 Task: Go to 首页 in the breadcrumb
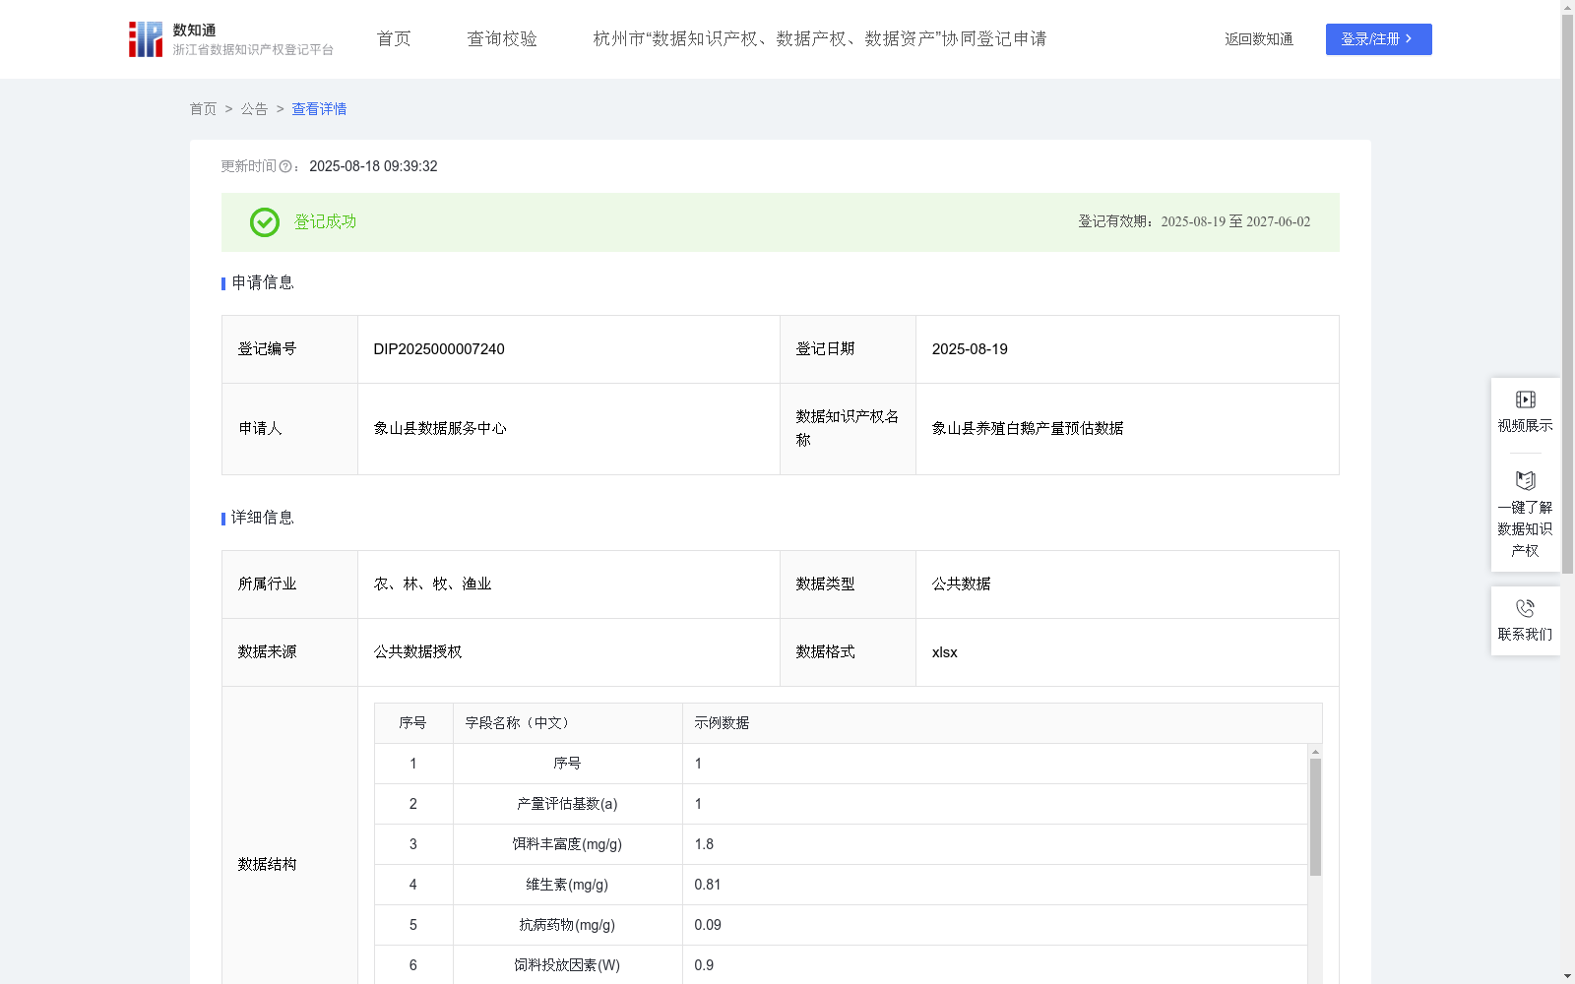click(x=203, y=109)
